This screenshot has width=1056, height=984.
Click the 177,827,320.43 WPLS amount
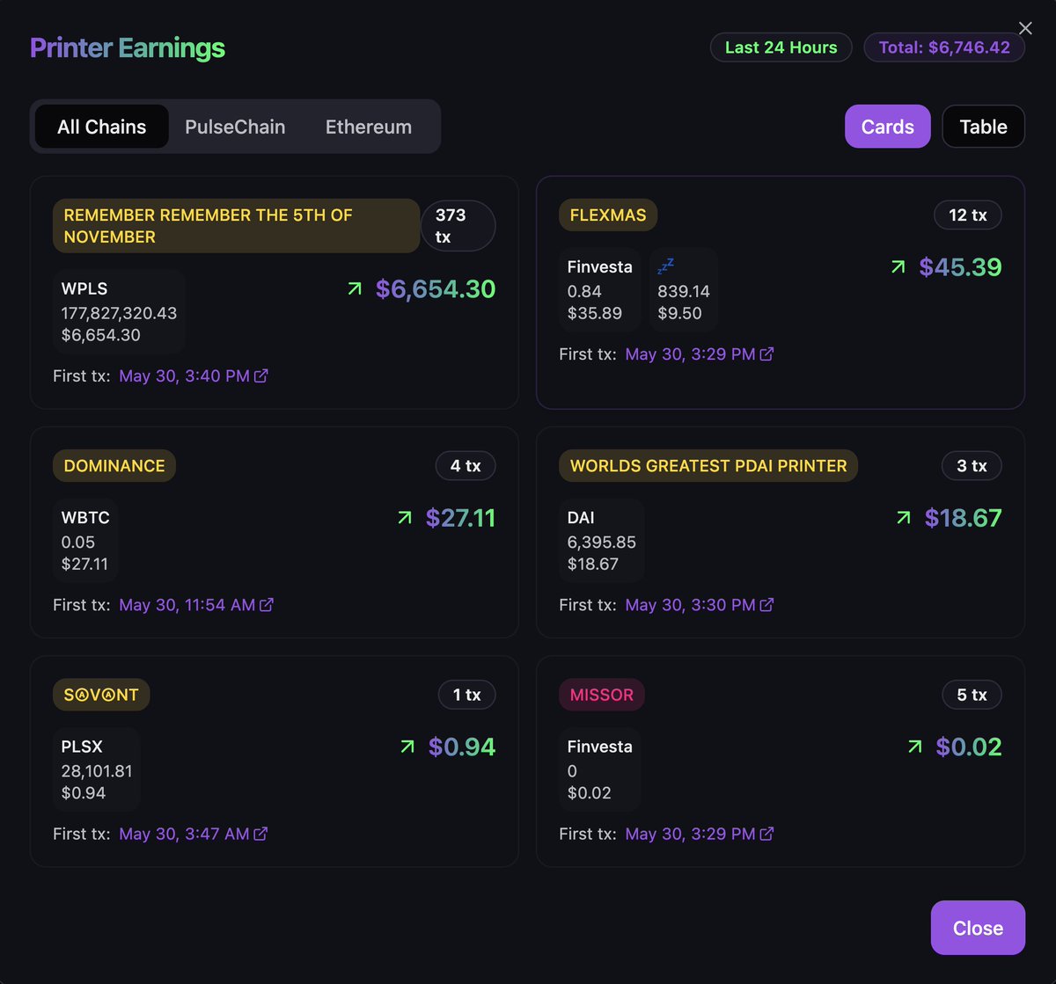(119, 313)
